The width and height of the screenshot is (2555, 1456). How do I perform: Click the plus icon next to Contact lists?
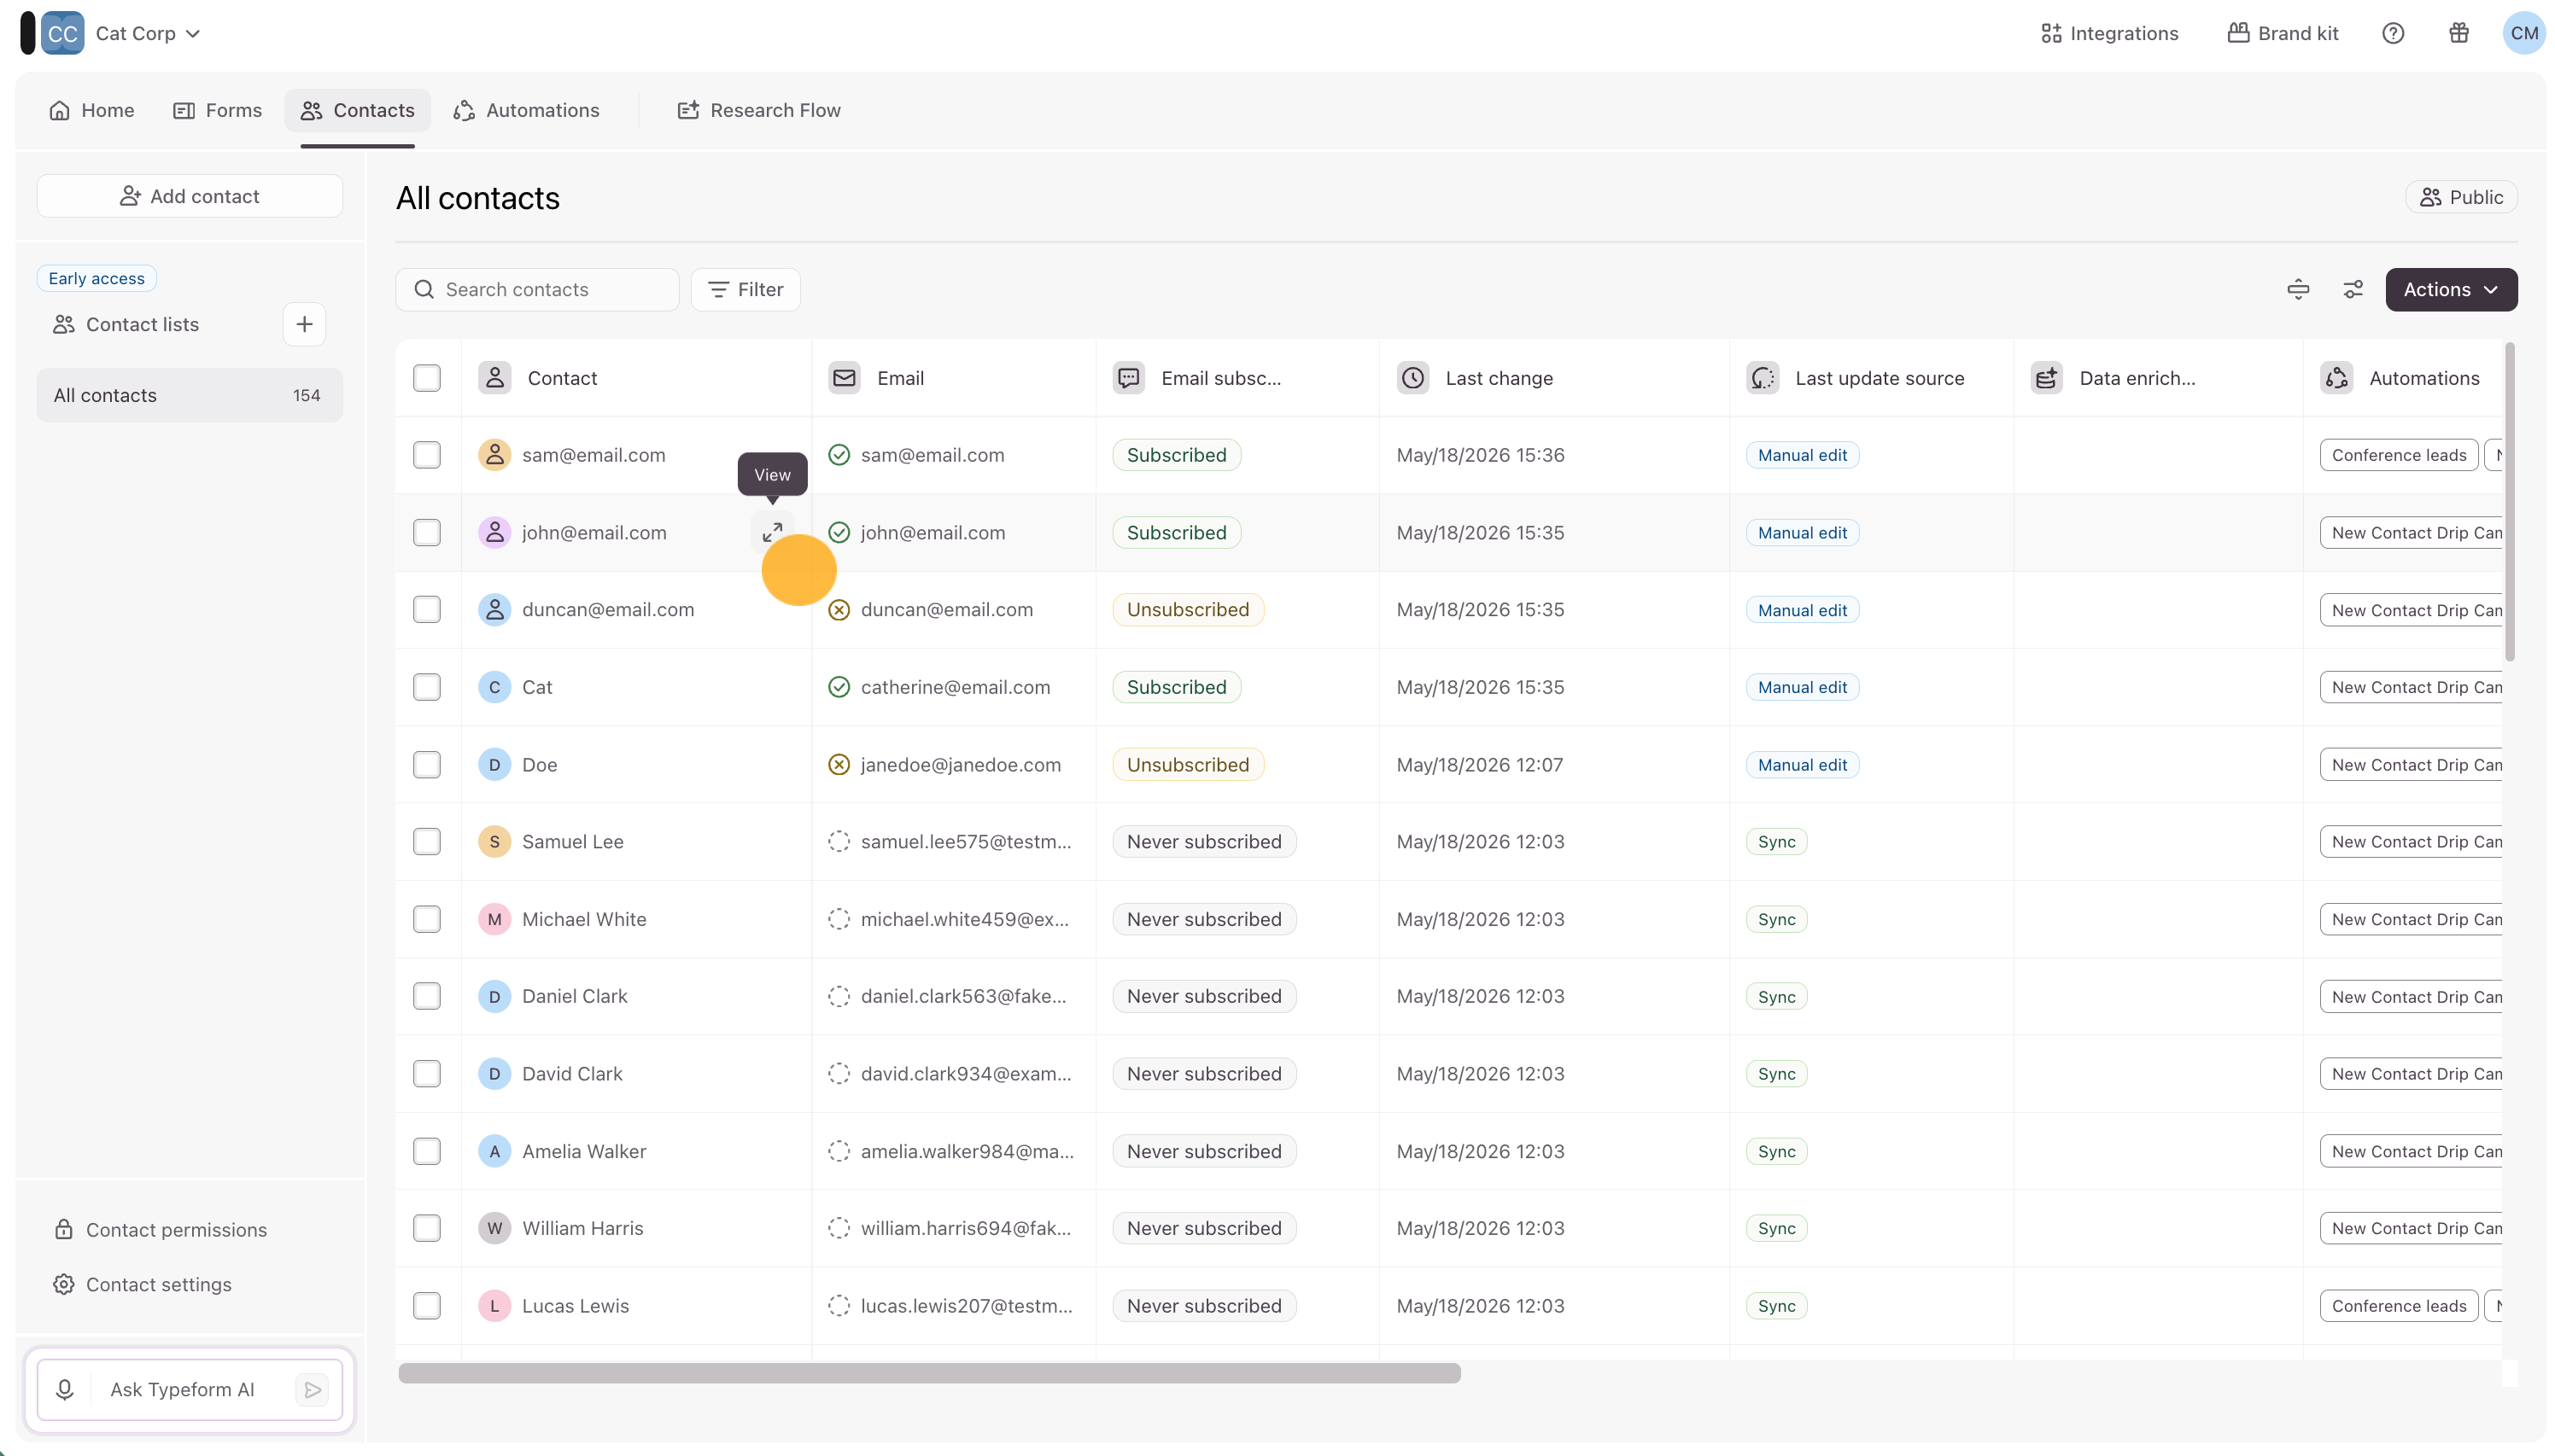pos(304,324)
